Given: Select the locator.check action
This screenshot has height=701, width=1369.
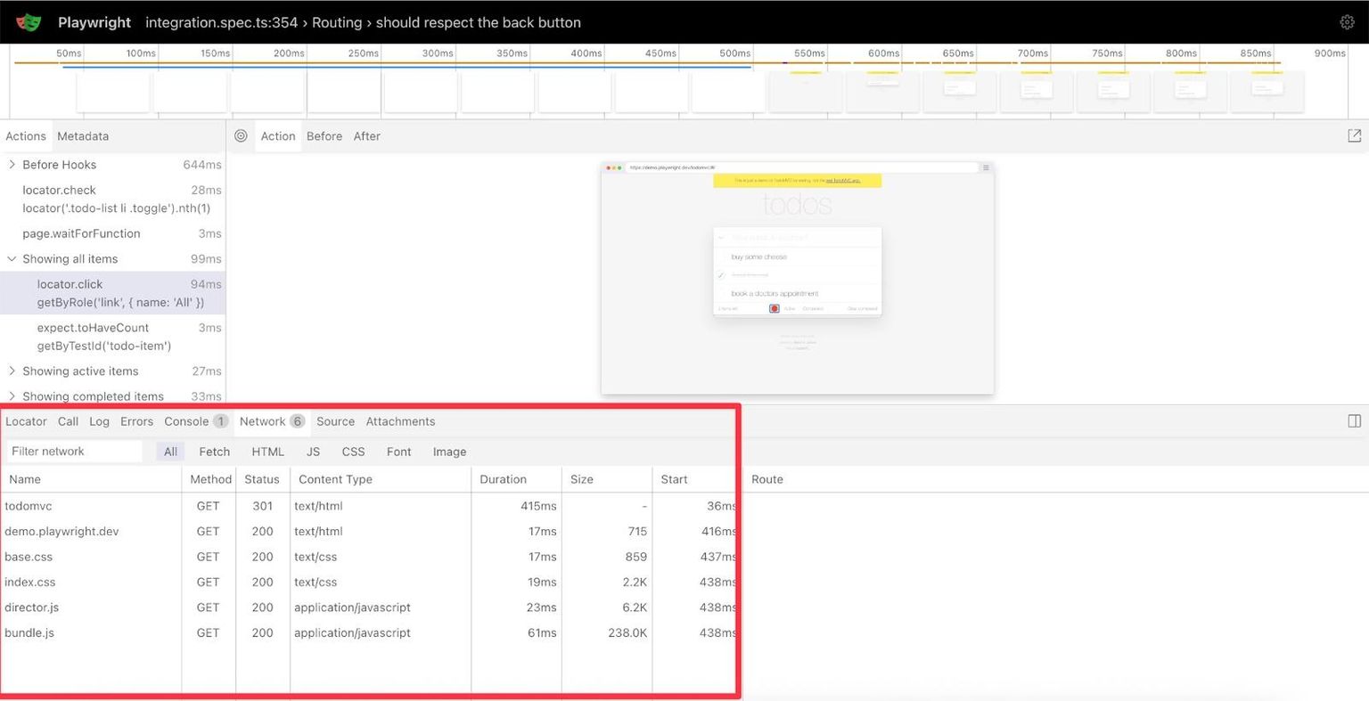Looking at the screenshot, I should (x=112, y=200).
